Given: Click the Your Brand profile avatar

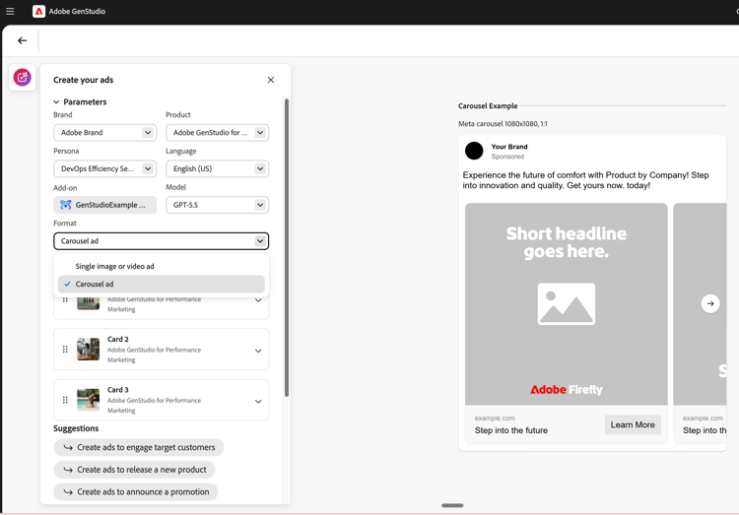Looking at the screenshot, I should coord(474,151).
